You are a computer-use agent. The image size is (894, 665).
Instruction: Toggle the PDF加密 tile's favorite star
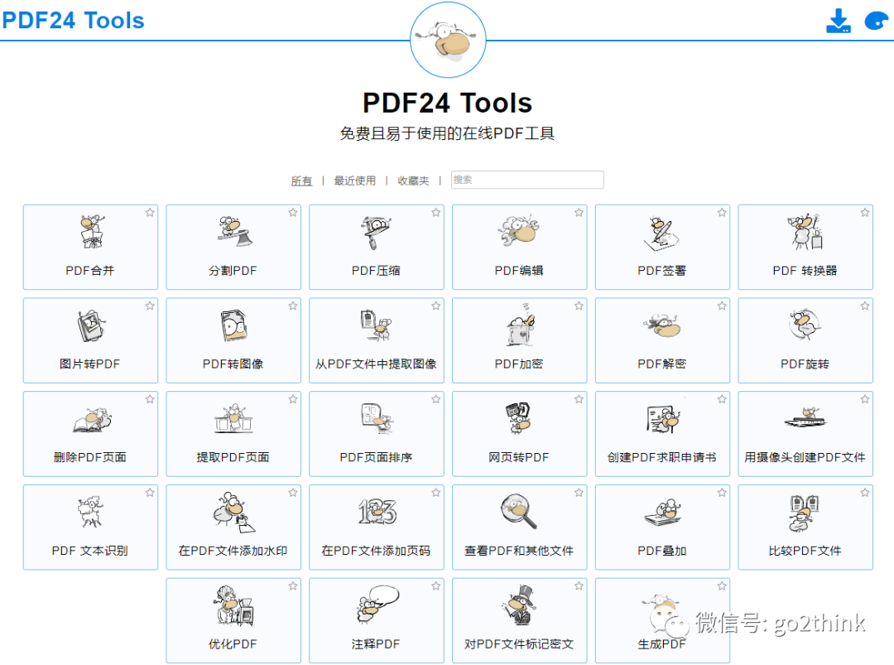pos(579,306)
